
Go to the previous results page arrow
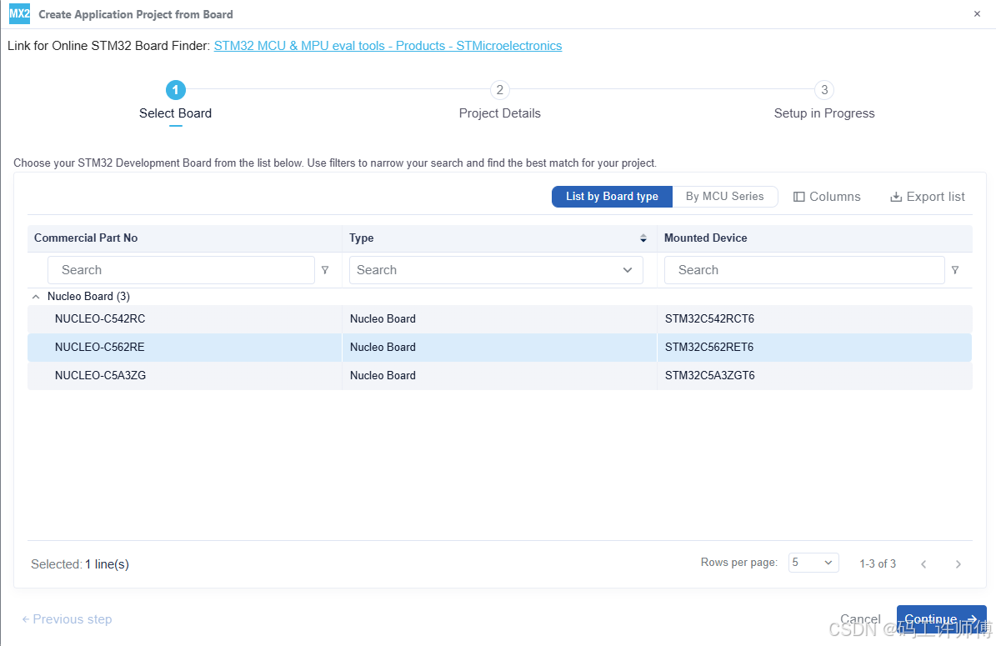coord(923,564)
